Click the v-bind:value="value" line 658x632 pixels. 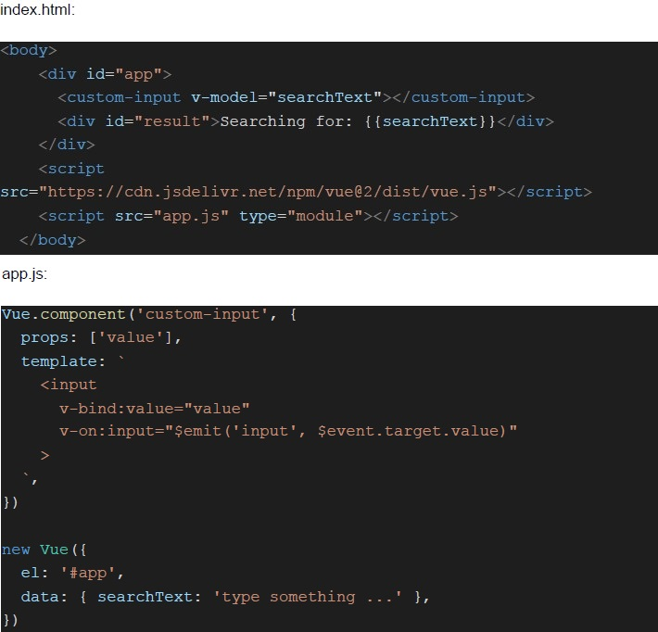click(x=155, y=409)
